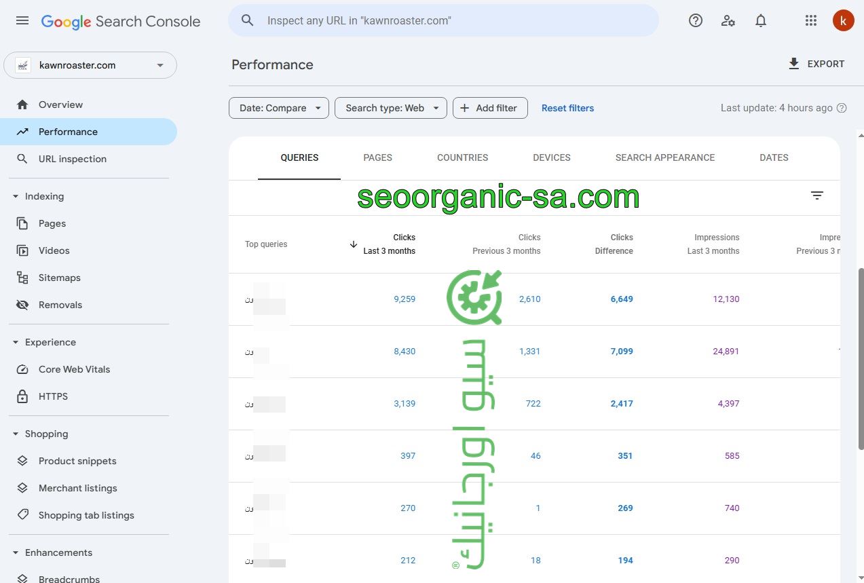Open the account avatar menu

click(843, 20)
